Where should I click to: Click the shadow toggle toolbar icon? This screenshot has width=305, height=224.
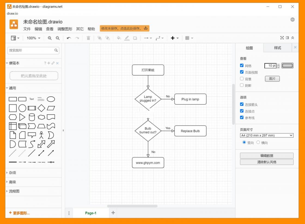point(135,38)
